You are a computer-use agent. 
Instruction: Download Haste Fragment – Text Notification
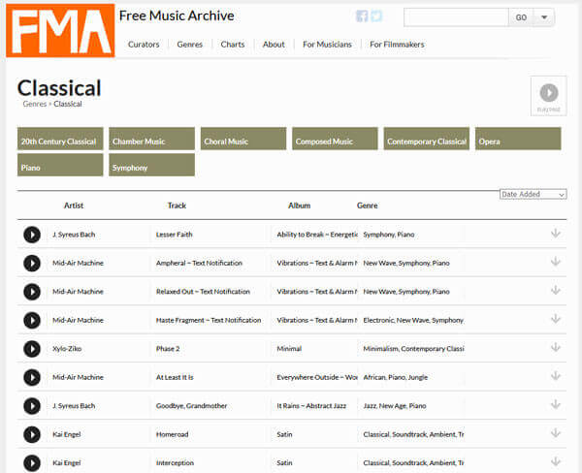555,319
